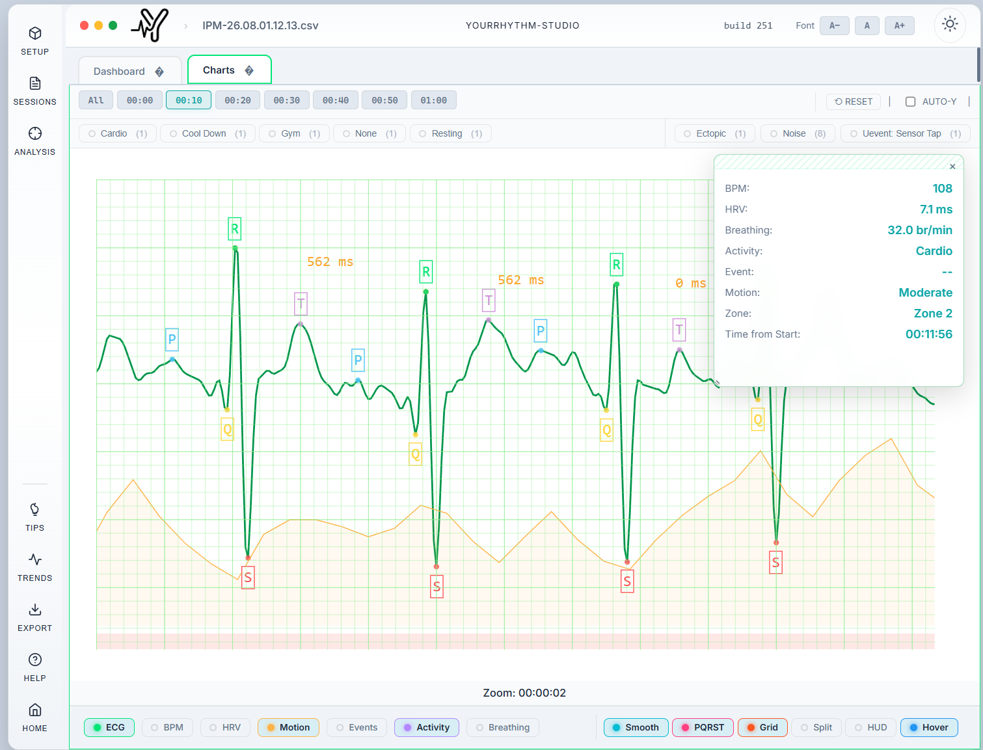Disable the Motion overlay
The image size is (983, 750).
point(288,727)
